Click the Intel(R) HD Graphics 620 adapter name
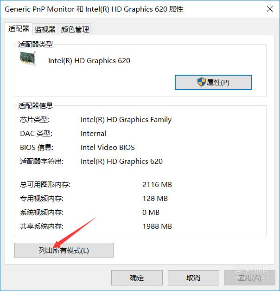280x291 pixels. [89, 61]
